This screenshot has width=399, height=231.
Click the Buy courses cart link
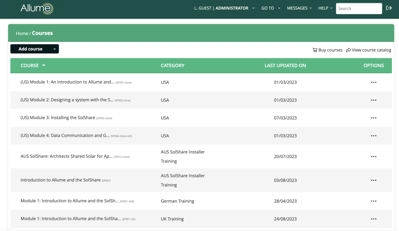point(327,50)
